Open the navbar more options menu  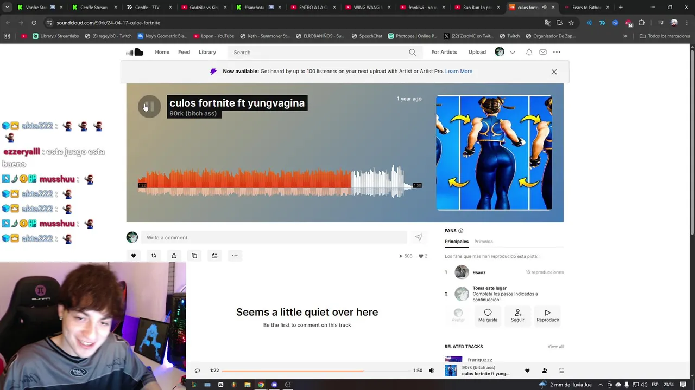(557, 52)
